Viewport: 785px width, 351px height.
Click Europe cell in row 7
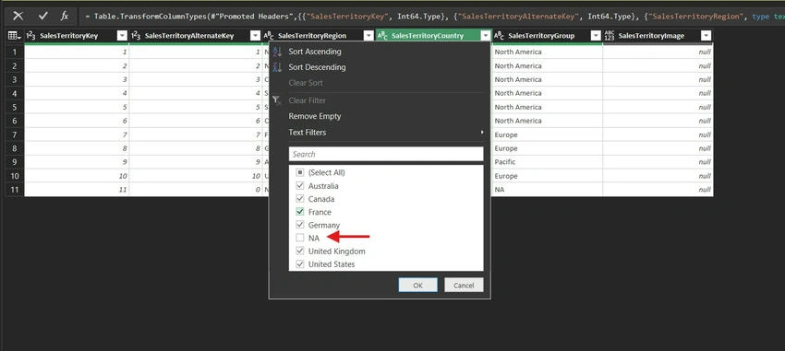(x=548, y=135)
